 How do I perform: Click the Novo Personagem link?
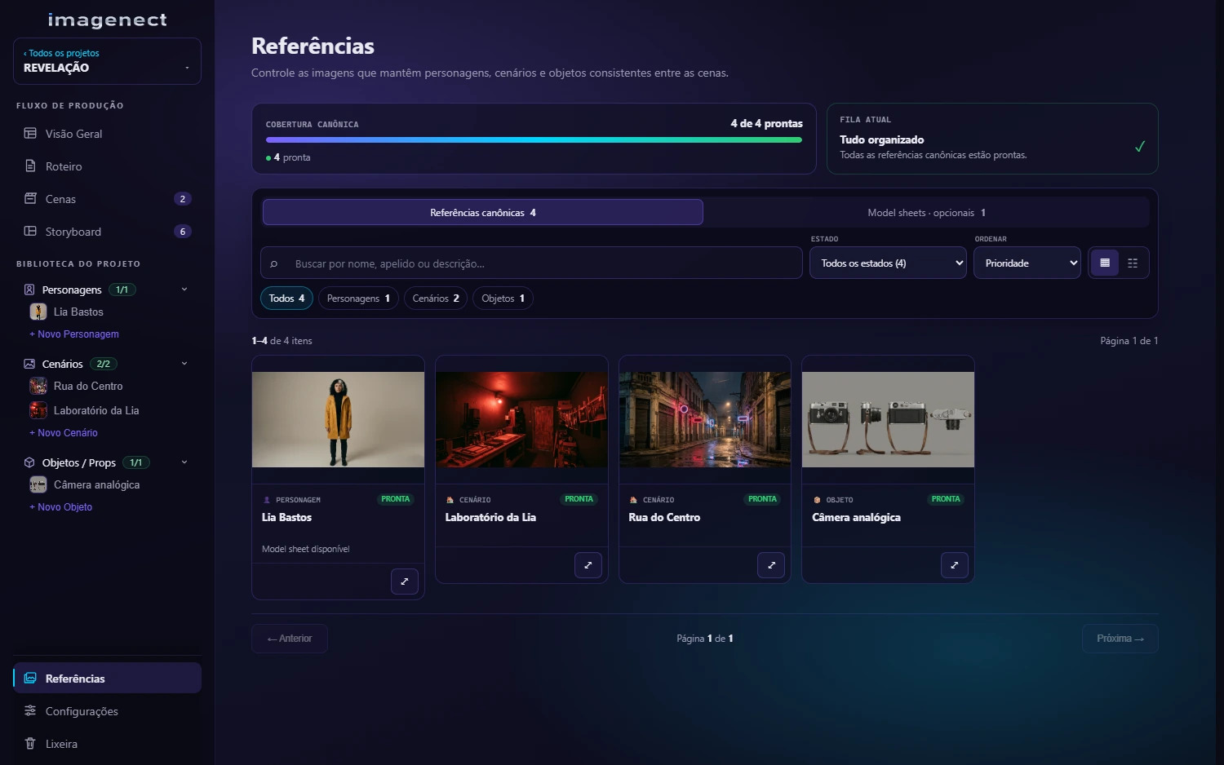pyautogui.click(x=74, y=334)
